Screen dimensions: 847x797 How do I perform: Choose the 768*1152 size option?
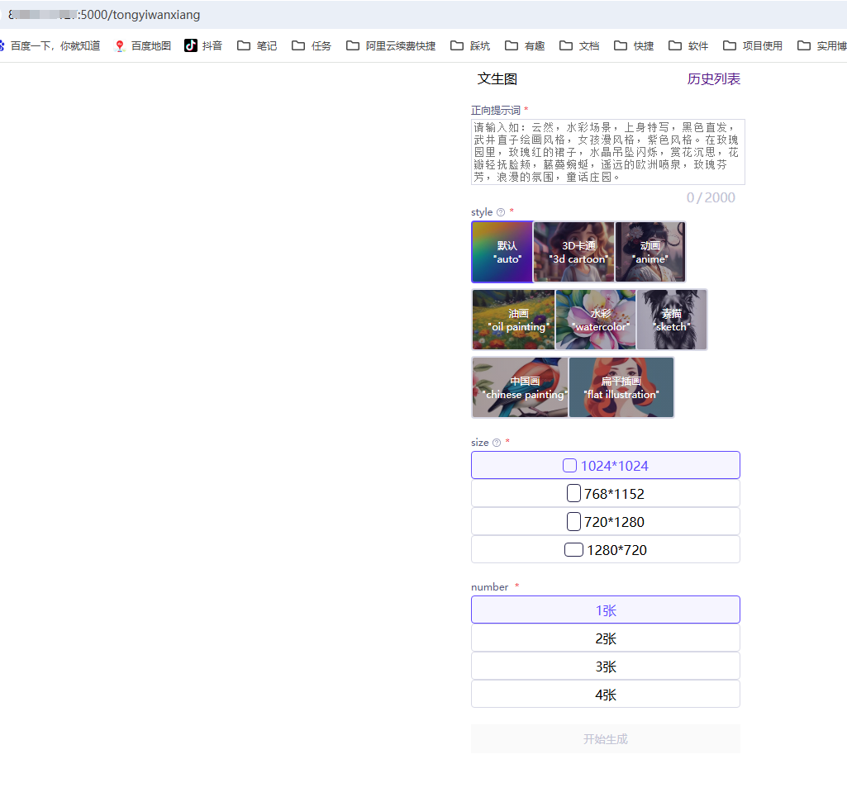606,494
